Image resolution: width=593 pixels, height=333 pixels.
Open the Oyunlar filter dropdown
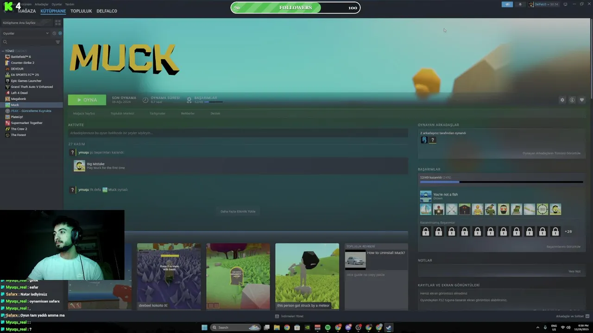pos(25,33)
